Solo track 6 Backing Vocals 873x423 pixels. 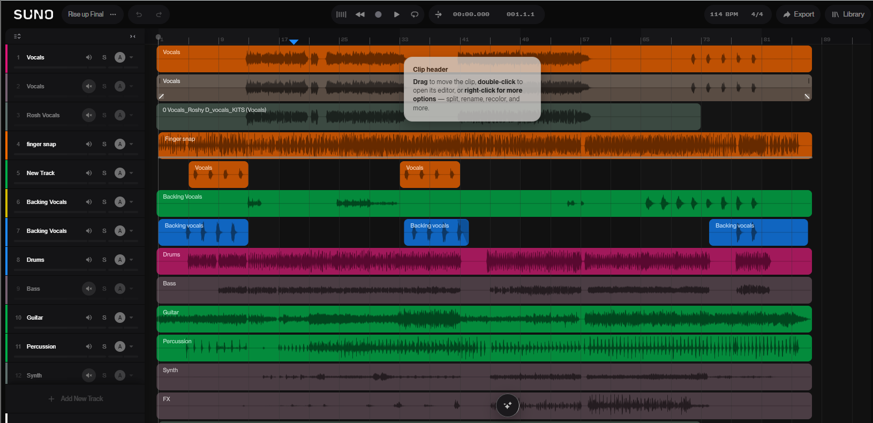point(104,202)
